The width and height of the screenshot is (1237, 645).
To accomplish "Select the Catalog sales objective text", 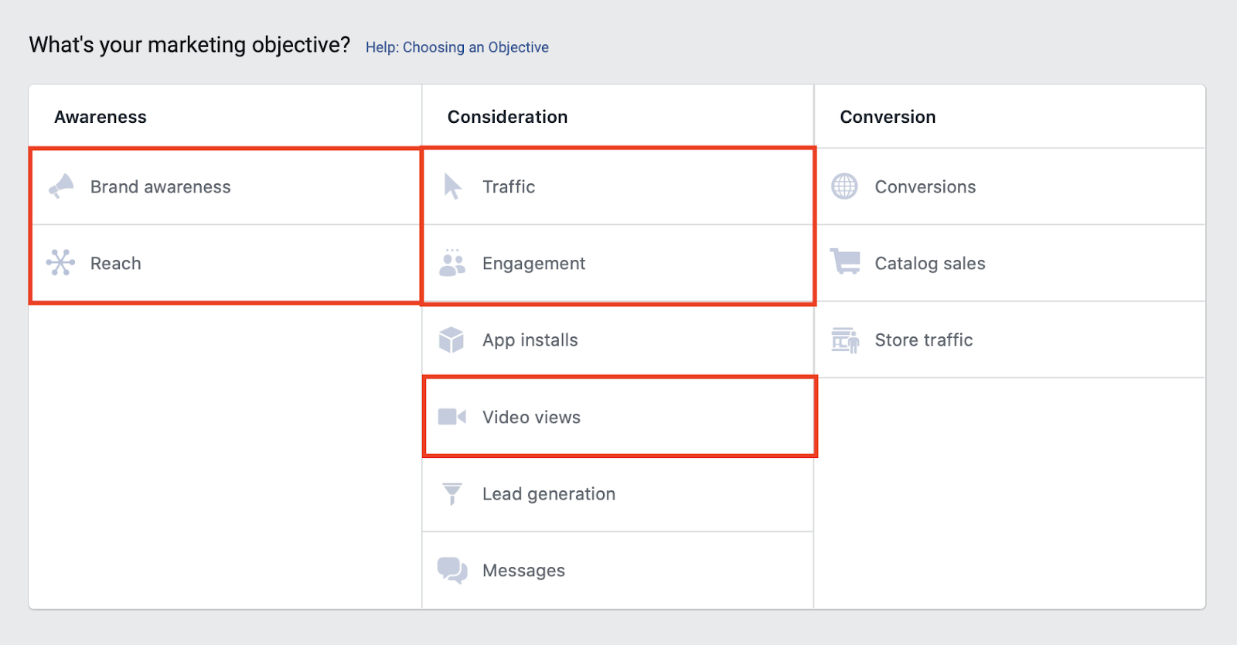I will click(929, 264).
